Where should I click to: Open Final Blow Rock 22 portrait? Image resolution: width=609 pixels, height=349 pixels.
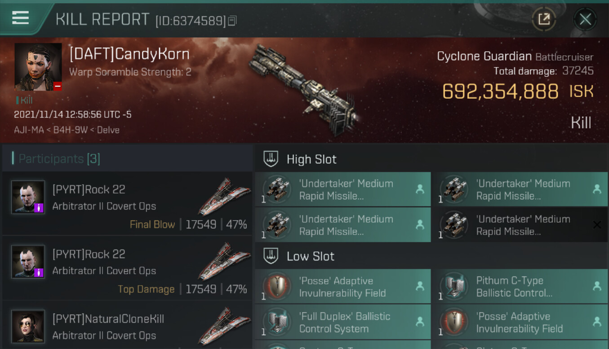[28, 197]
